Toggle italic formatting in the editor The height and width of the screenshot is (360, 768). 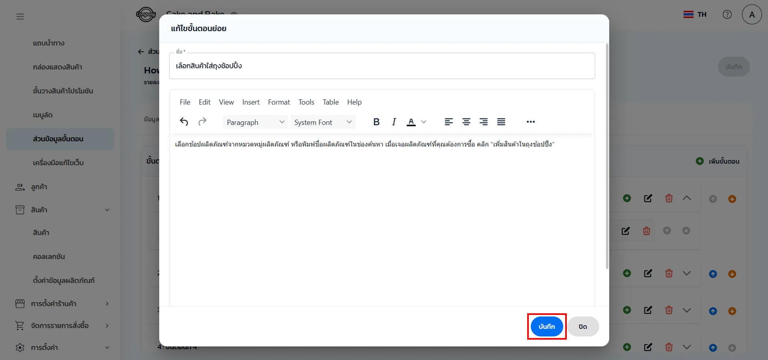tap(394, 122)
